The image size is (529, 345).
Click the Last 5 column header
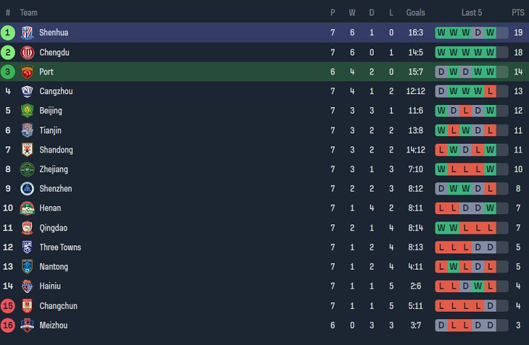point(471,13)
